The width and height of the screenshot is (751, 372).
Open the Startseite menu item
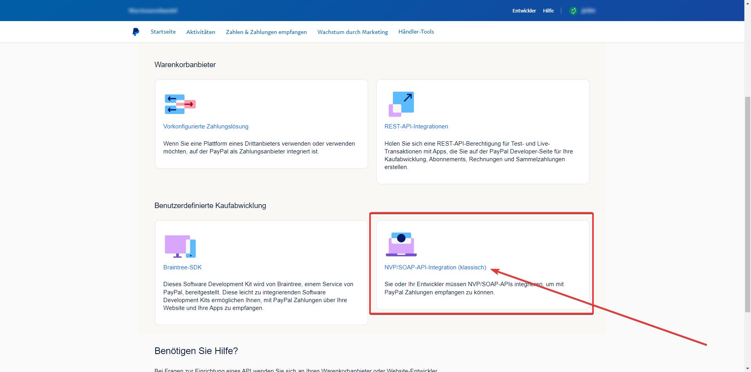coord(163,32)
